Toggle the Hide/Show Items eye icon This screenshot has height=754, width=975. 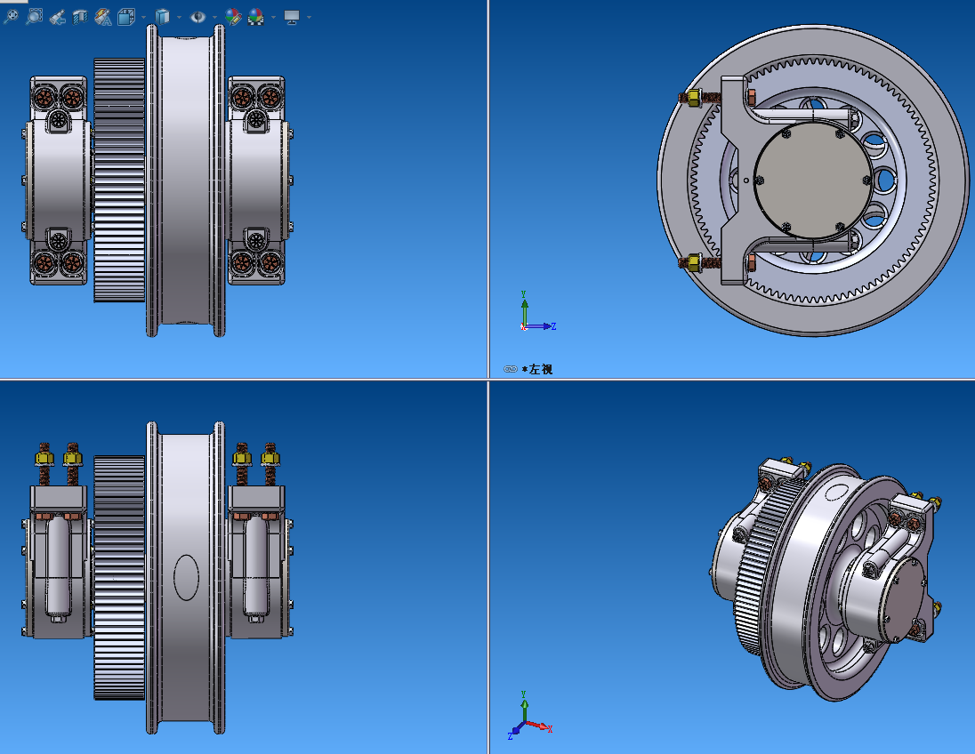point(197,17)
